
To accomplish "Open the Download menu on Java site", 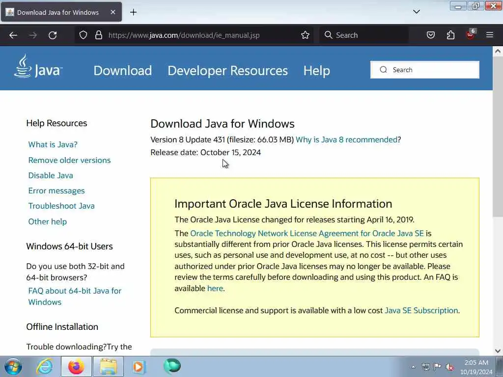I will click(x=122, y=71).
